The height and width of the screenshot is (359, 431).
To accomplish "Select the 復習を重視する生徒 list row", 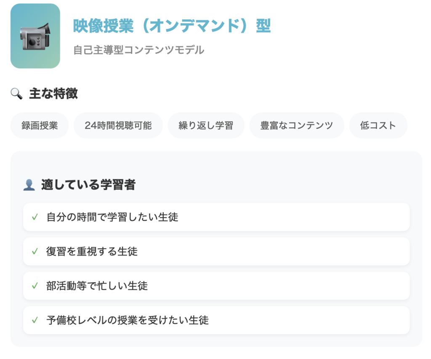I will point(216,252).
